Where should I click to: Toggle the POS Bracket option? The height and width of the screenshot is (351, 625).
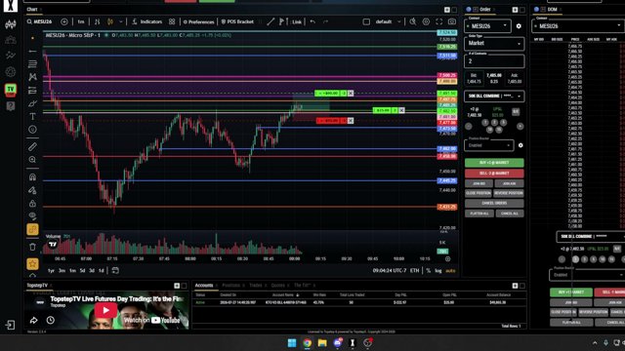pos(237,21)
